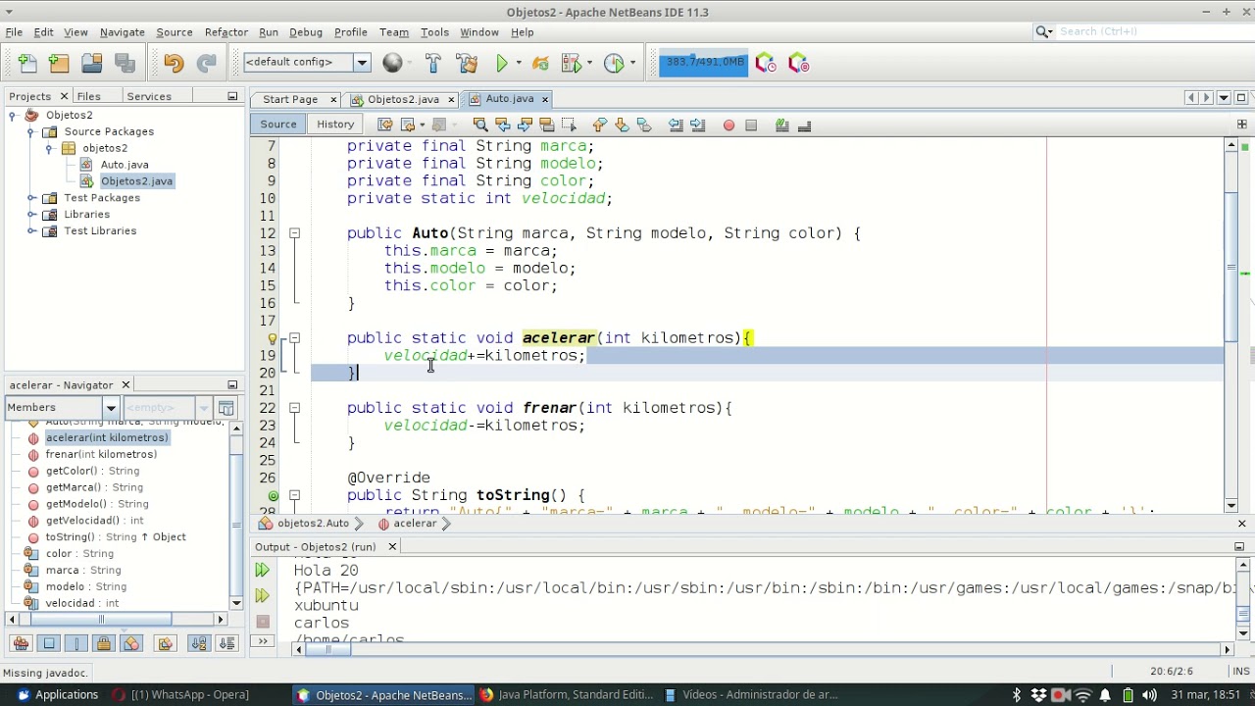Switch to WhatsApp Opera taskbar window

(x=180, y=695)
